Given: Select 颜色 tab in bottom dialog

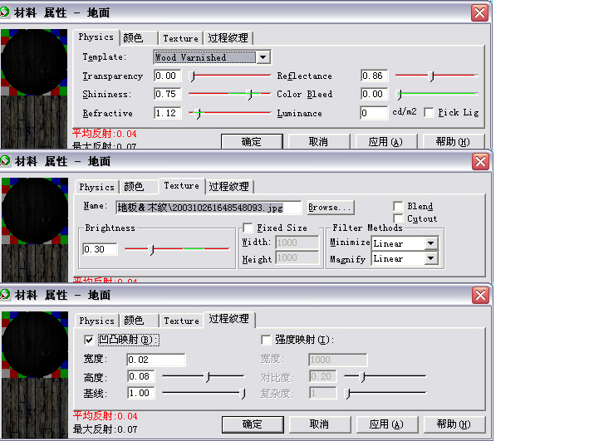Looking at the screenshot, I should 139,321.
